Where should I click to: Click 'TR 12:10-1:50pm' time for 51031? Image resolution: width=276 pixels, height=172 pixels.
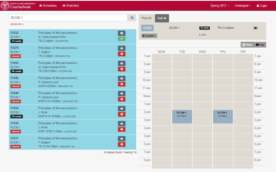pyautogui.click(x=48, y=146)
